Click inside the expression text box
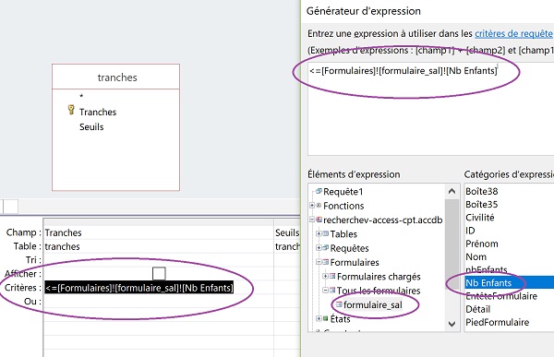The height and width of the screenshot is (357, 554). point(430,109)
